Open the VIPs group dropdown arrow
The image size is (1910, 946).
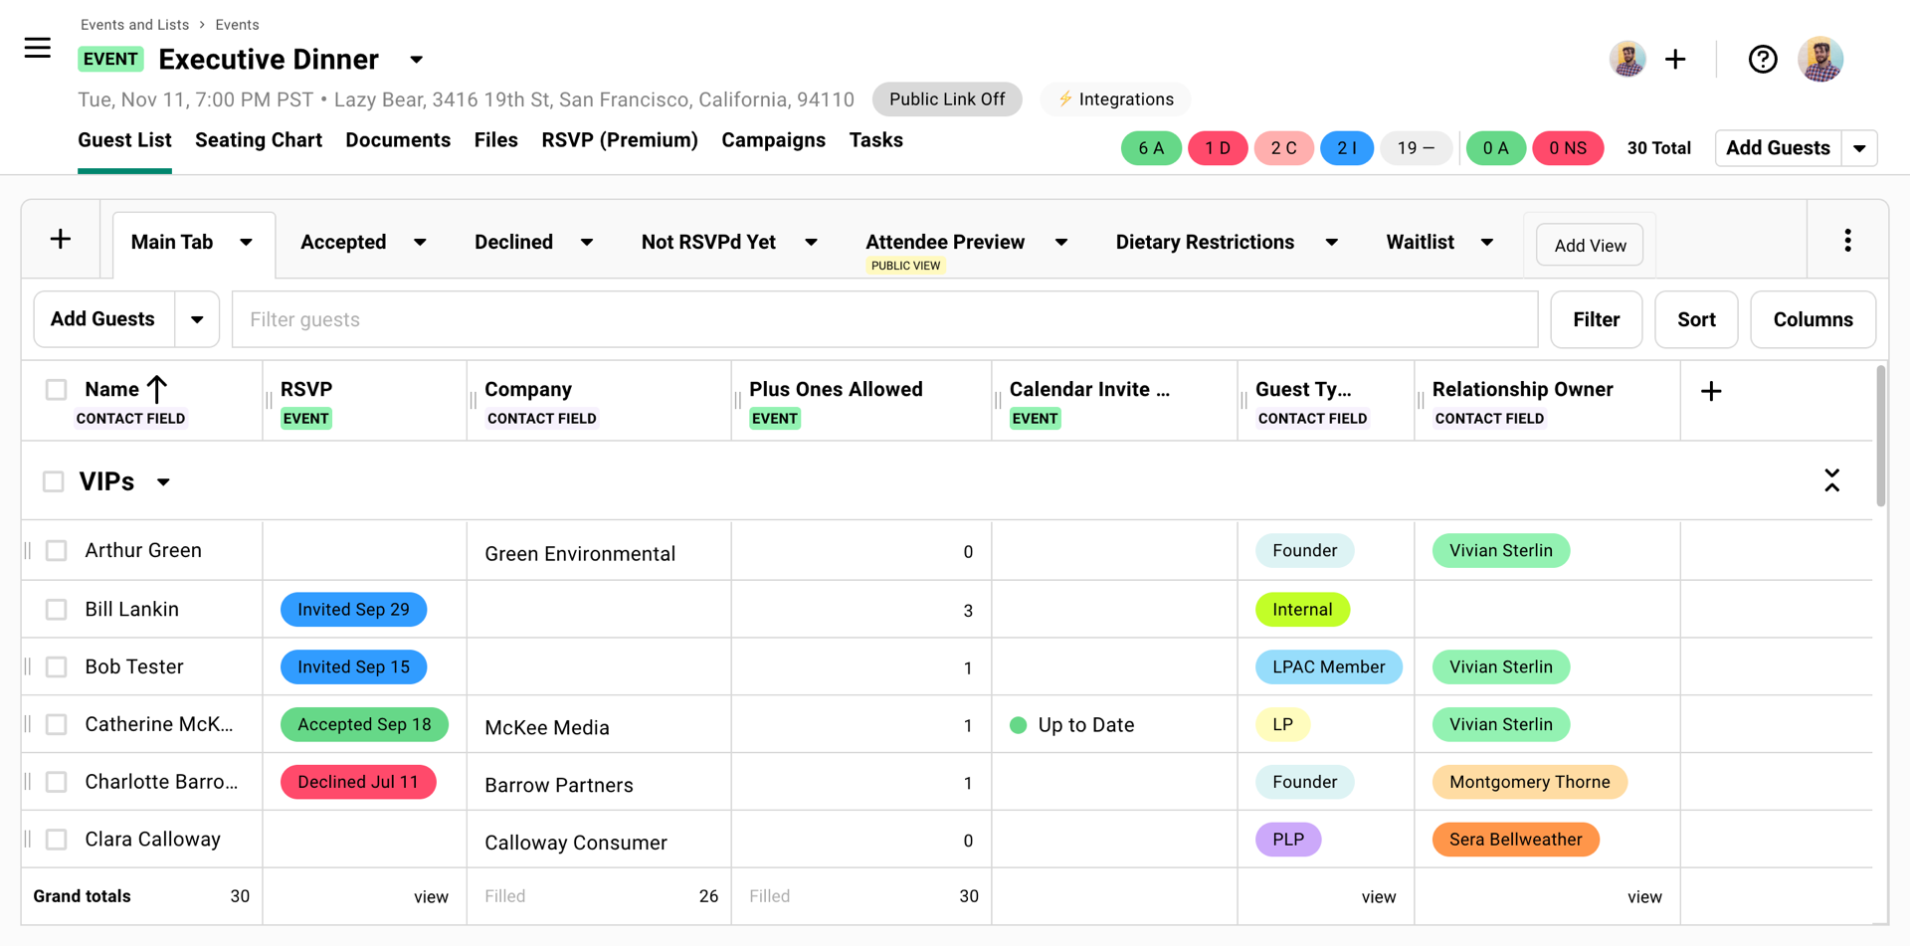click(163, 482)
